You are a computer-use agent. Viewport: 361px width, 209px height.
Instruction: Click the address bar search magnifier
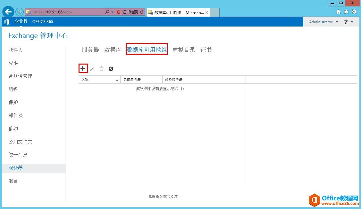point(107,12)
